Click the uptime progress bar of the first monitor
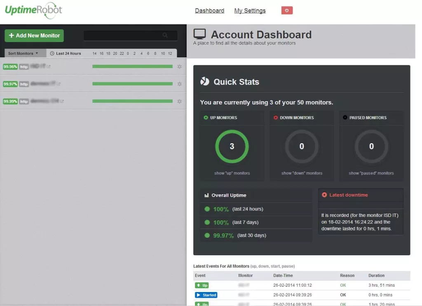 pos(132,66)
